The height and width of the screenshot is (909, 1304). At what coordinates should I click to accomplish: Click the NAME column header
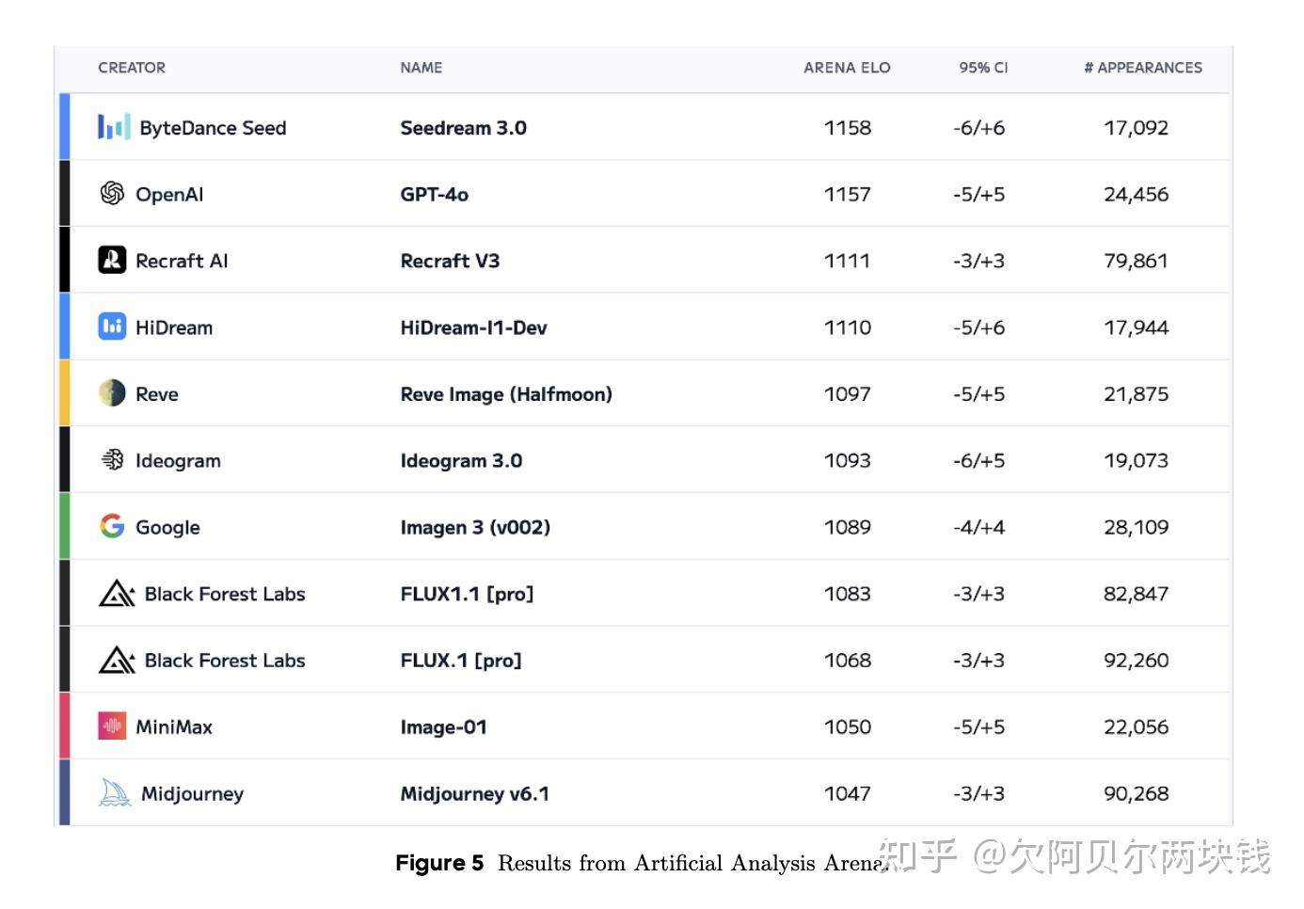pyautogui.click(x=421, y=68)
